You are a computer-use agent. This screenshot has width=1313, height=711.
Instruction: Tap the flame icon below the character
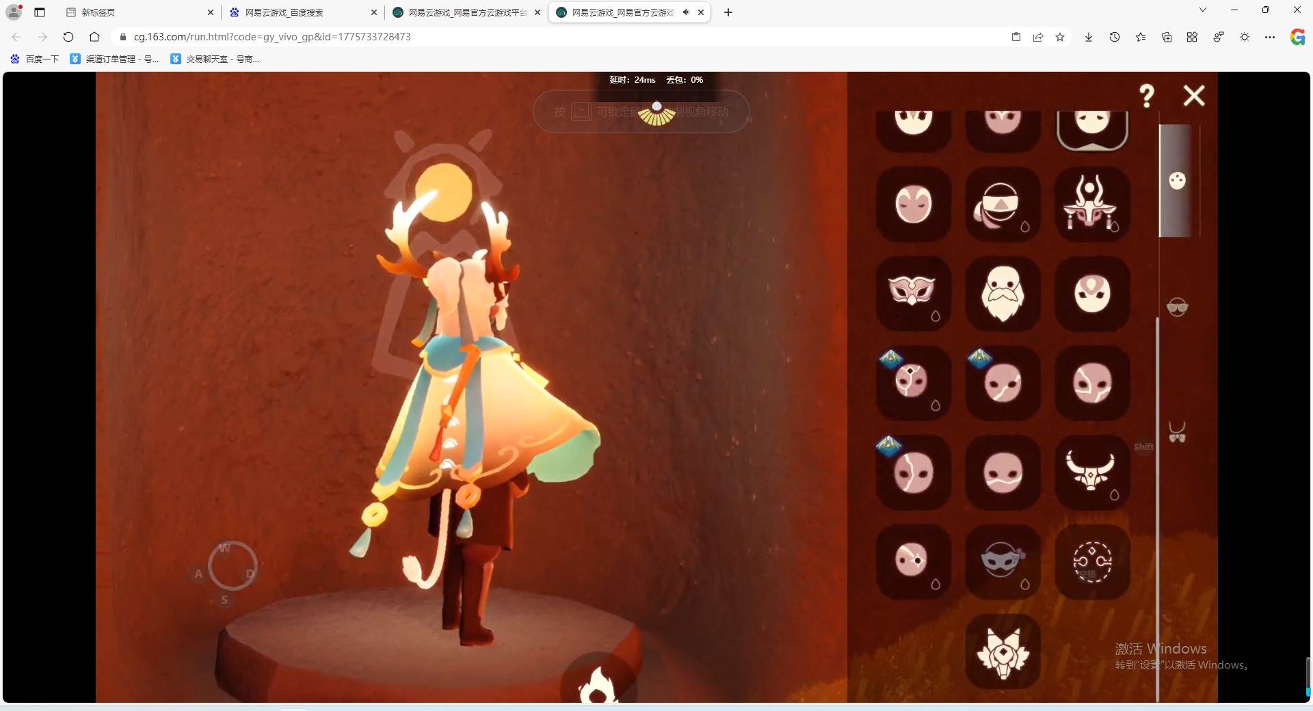(x=598, y=684)
